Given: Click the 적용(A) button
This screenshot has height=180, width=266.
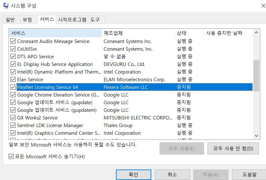Looking at the screenshot, I should [x=211, y=175].
